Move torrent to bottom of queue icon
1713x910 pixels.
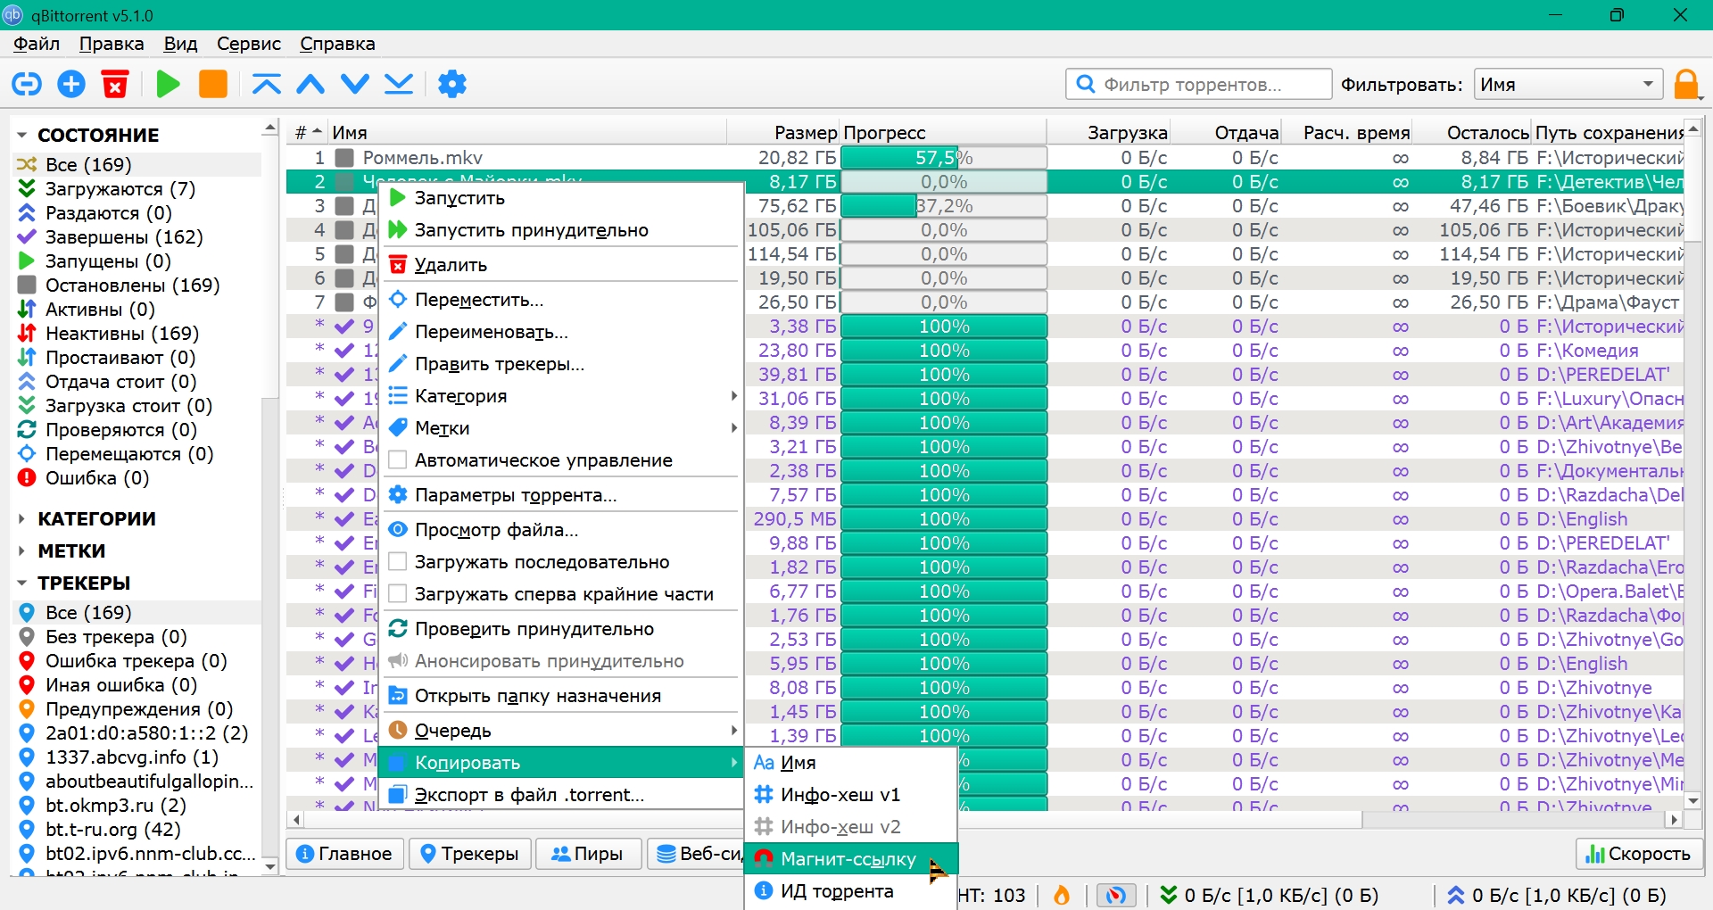399,84
